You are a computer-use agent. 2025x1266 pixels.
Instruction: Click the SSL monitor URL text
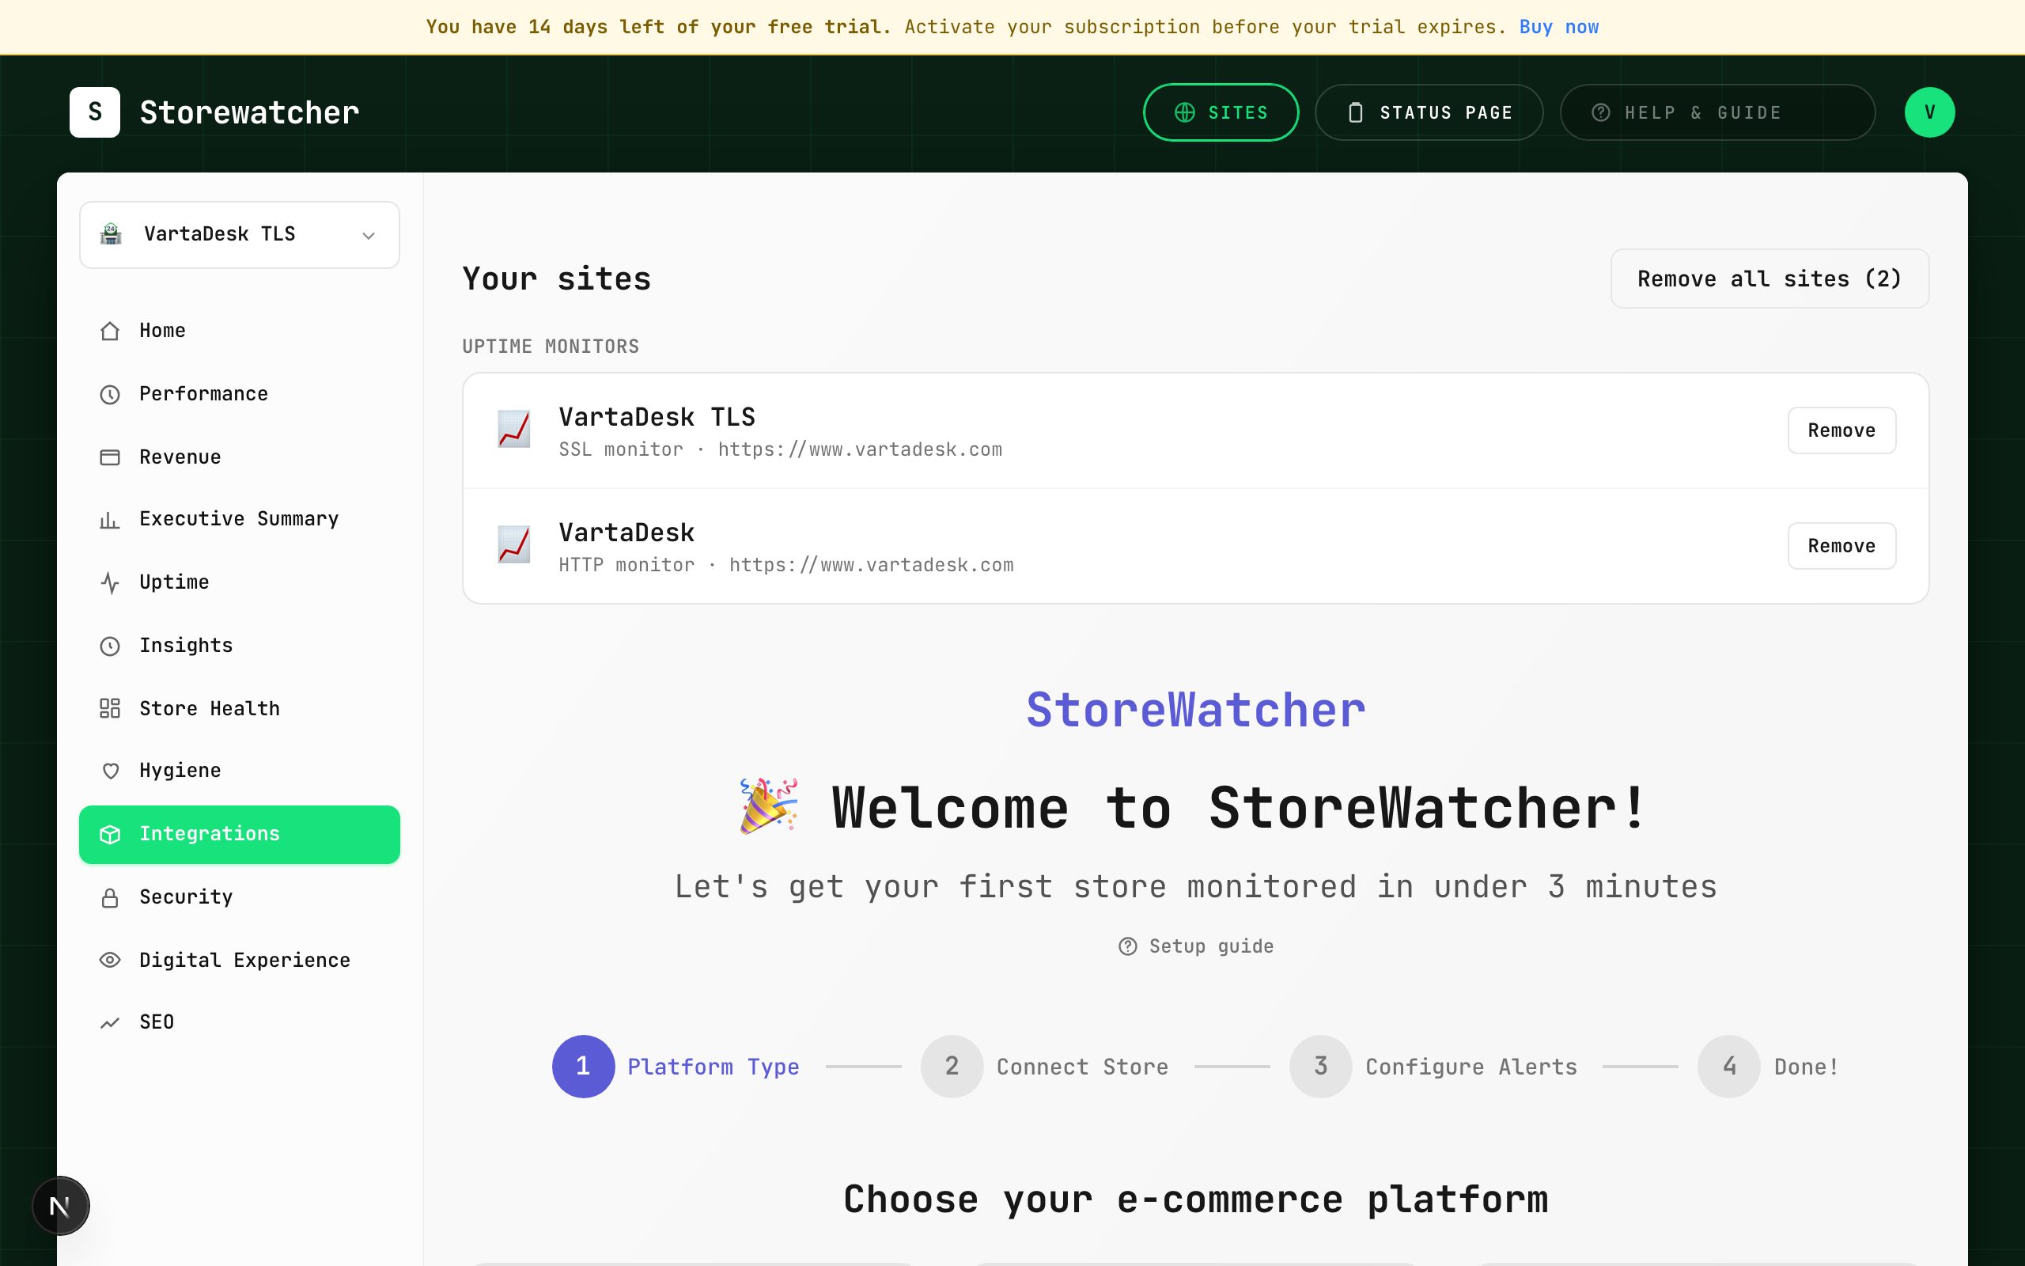[860, 449]
